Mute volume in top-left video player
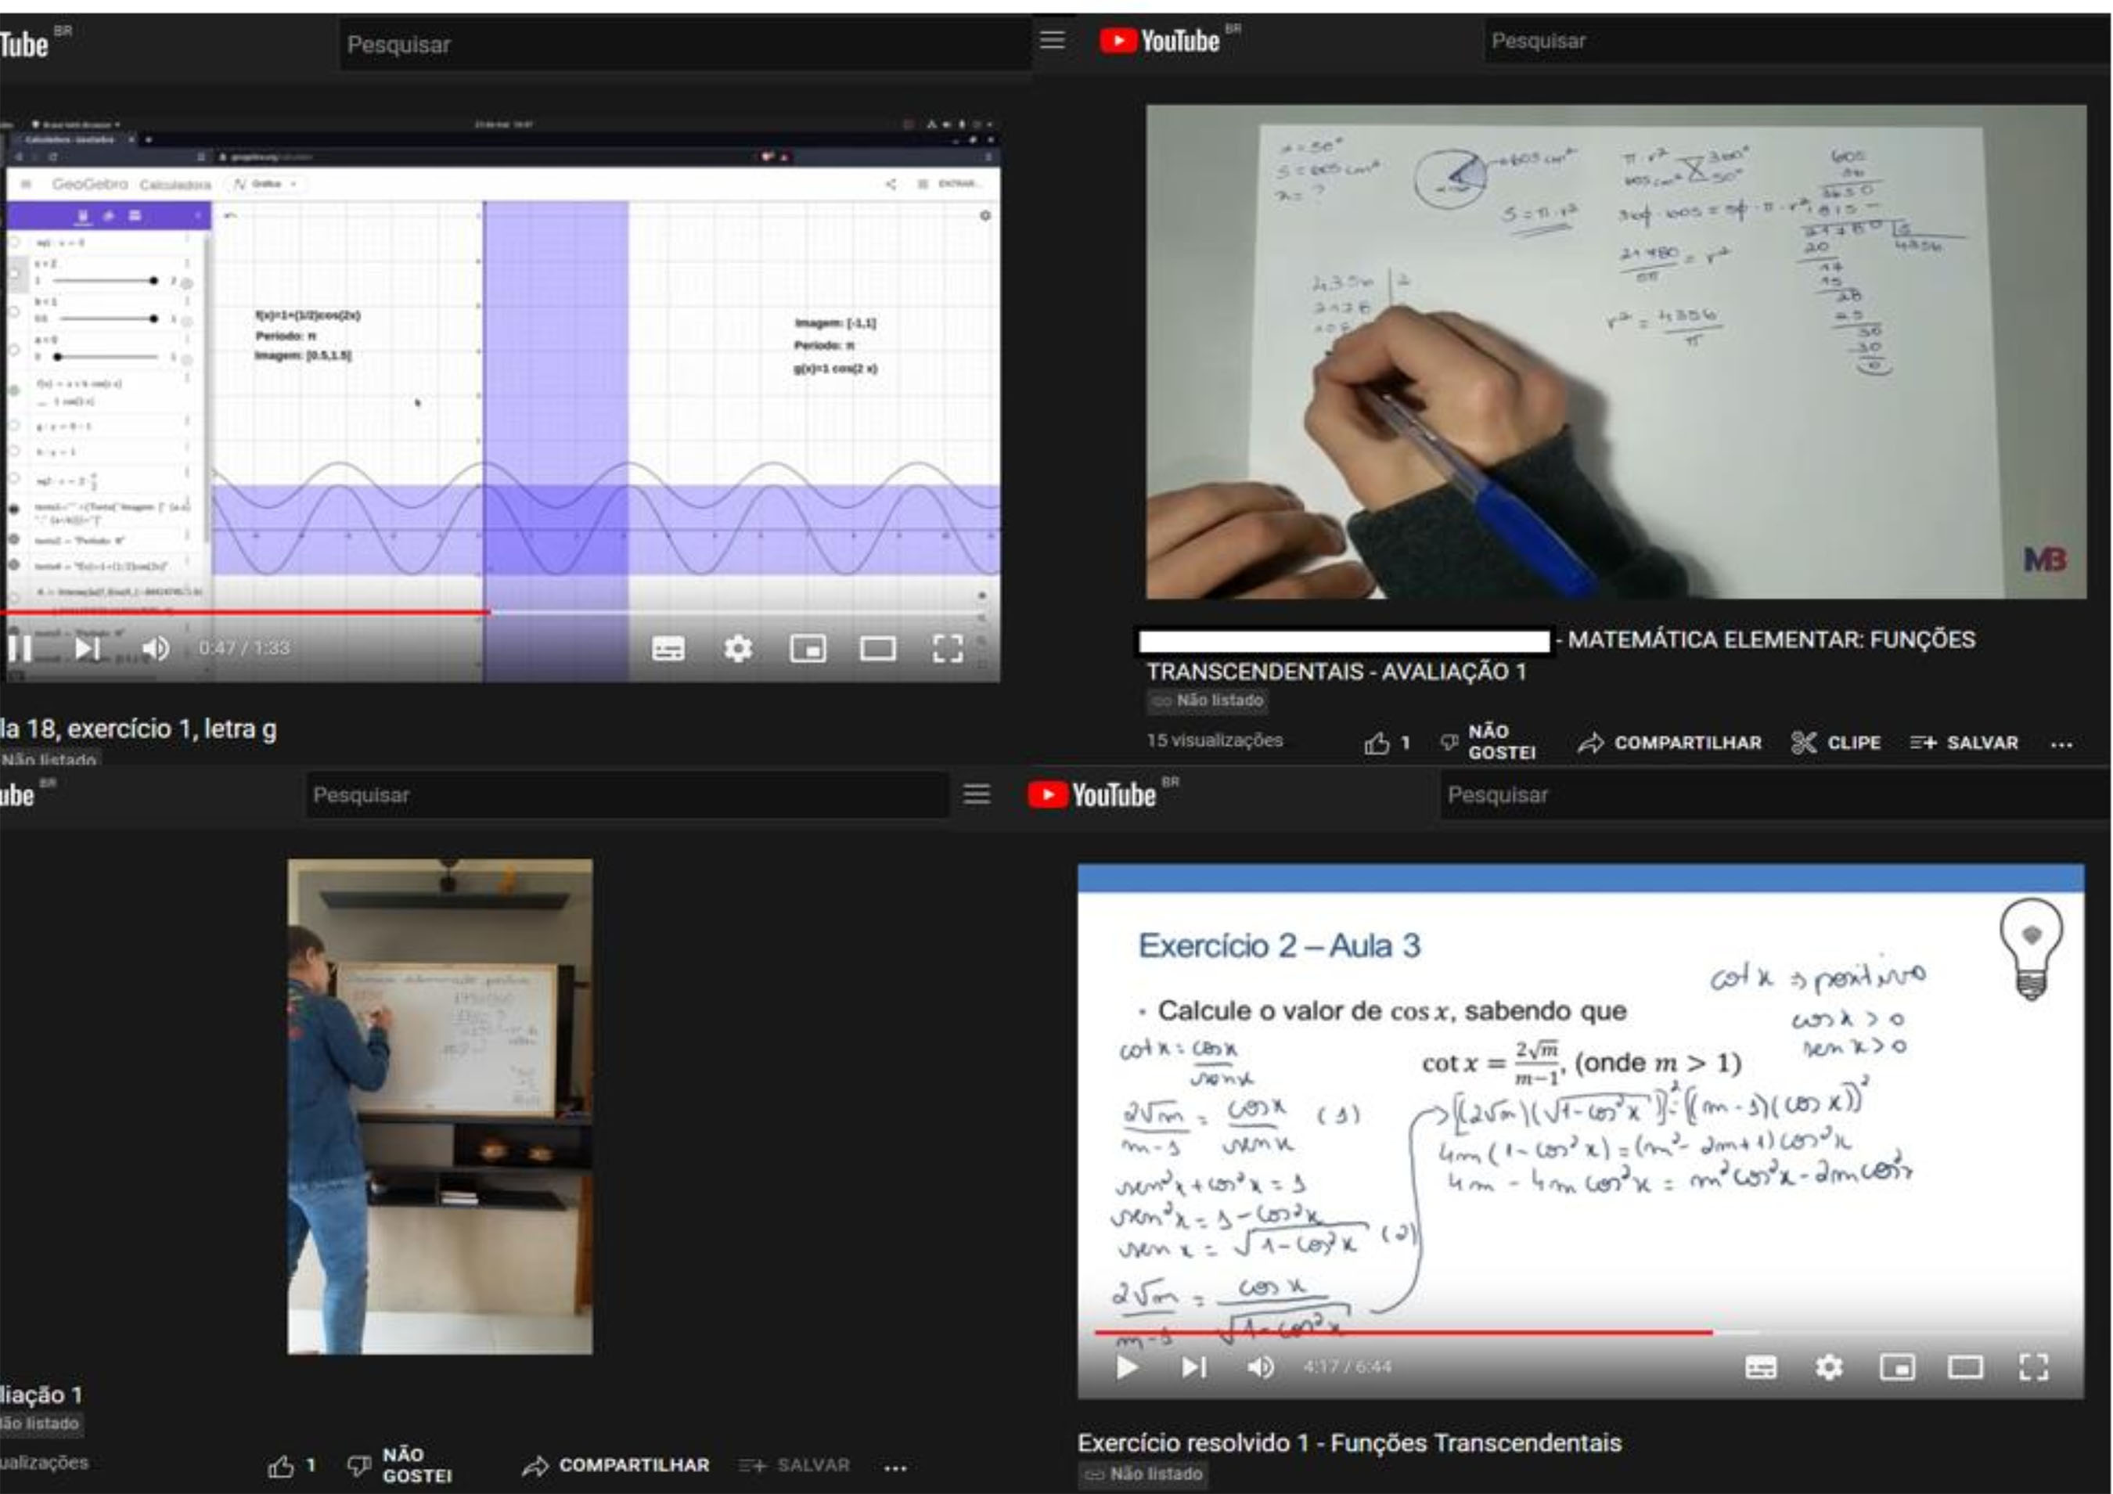 pyautogui.click(x=156, y=648)
